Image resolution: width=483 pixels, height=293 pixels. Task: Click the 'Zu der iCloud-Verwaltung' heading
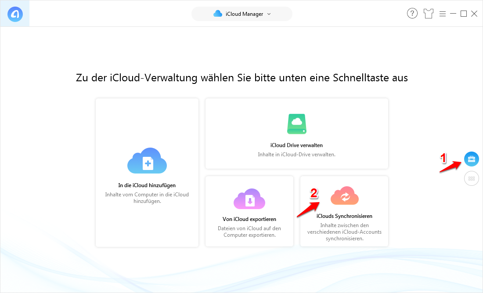[242, 78]
